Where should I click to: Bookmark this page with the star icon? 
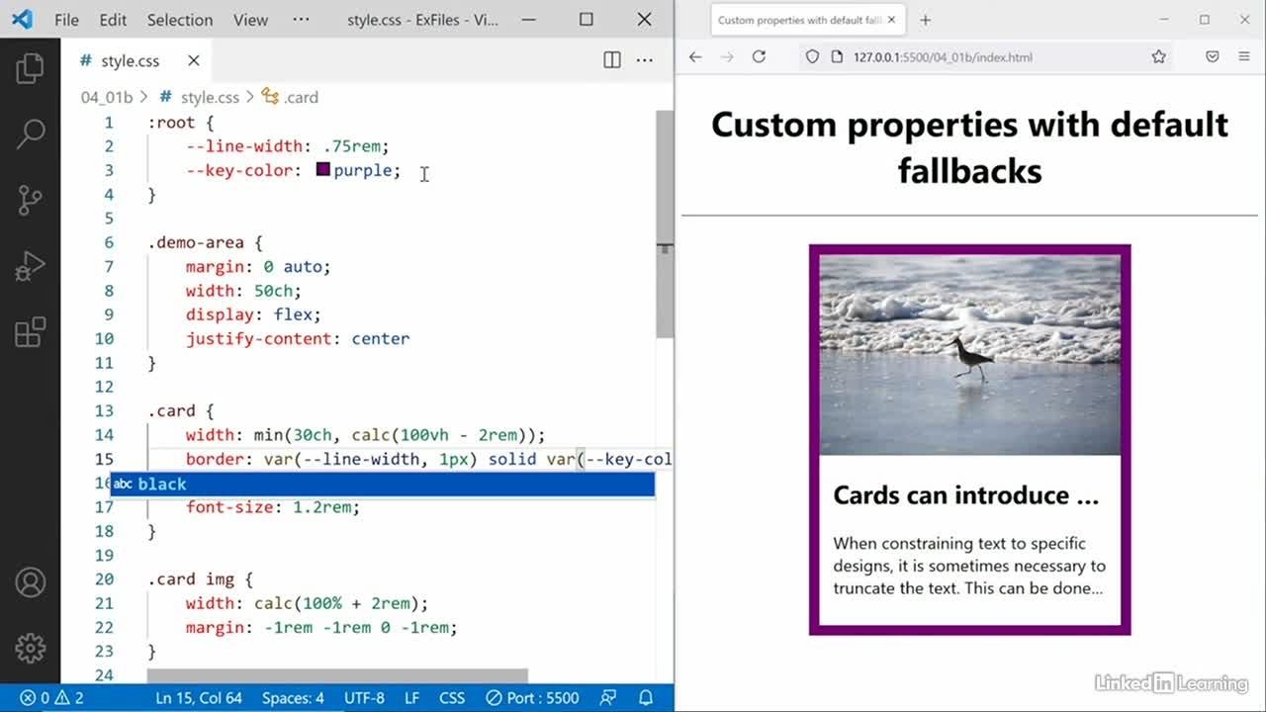pyautogui.click(x=1158, y=57)
